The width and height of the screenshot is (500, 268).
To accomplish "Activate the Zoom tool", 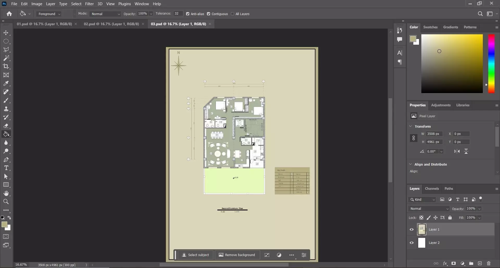I will [x=6, y=201].
